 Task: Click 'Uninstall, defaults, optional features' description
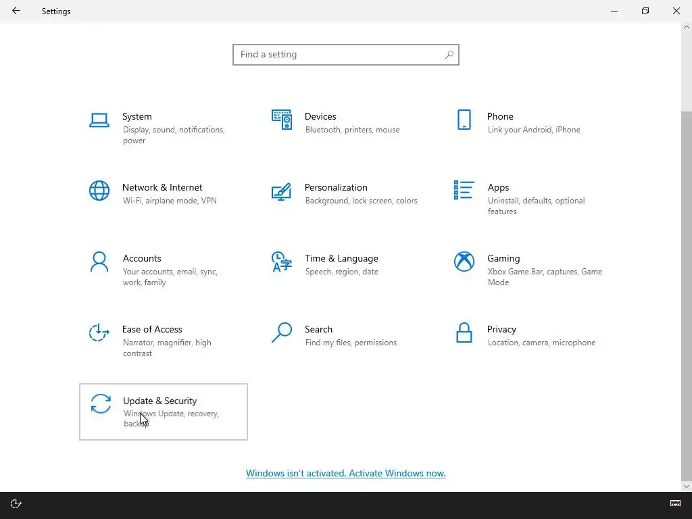coord(536,206)
